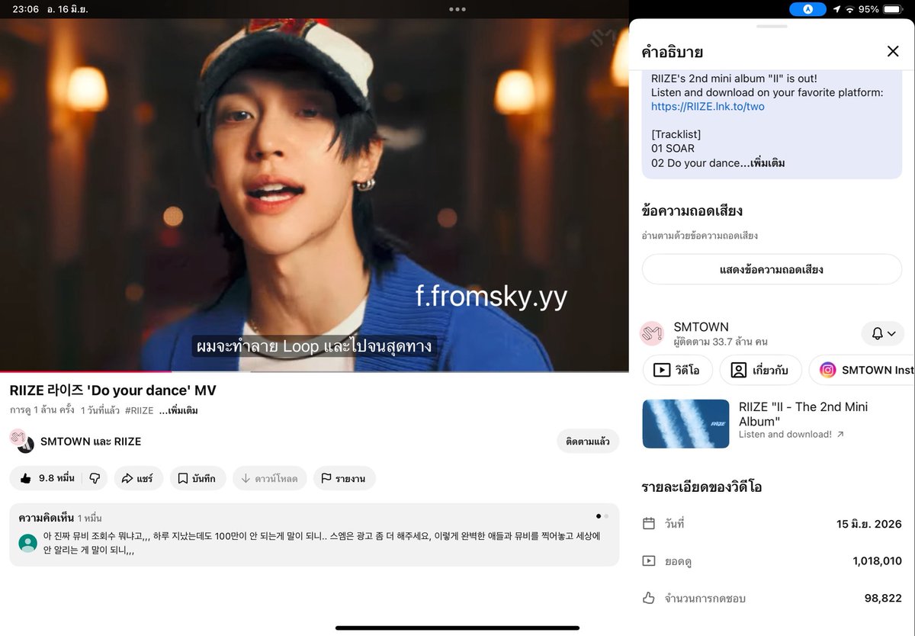This screenshot has height=636, width=915.
Task: Open SMTOWN channel avatar in panel
Action: 652,333
